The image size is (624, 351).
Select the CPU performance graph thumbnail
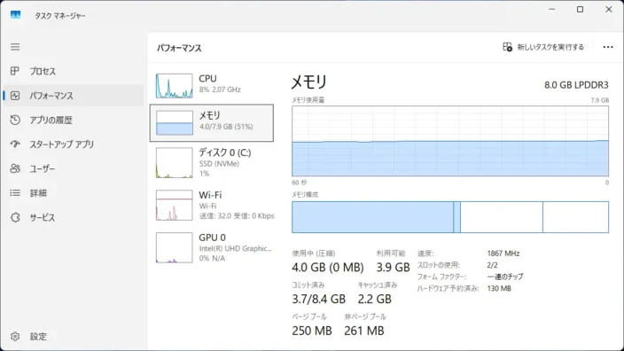tap(175, 86)
